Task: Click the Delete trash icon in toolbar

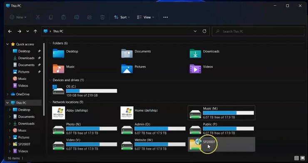Action: pyautogui.click(x=102, y=18)
